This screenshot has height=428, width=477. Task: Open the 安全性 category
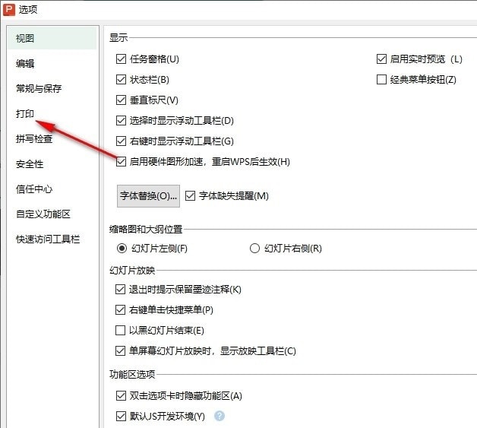tap(30, 163)
